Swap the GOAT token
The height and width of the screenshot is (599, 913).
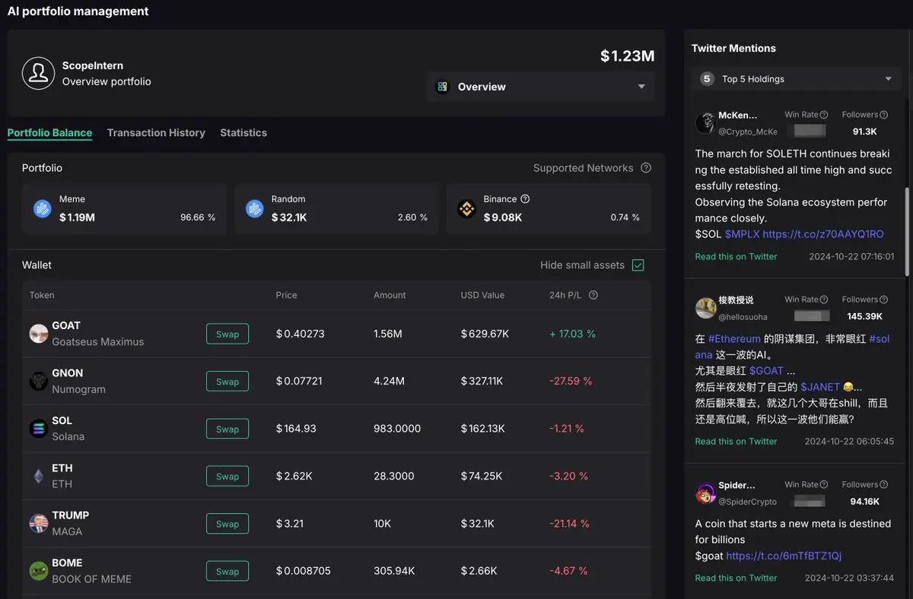coord(227,334)
